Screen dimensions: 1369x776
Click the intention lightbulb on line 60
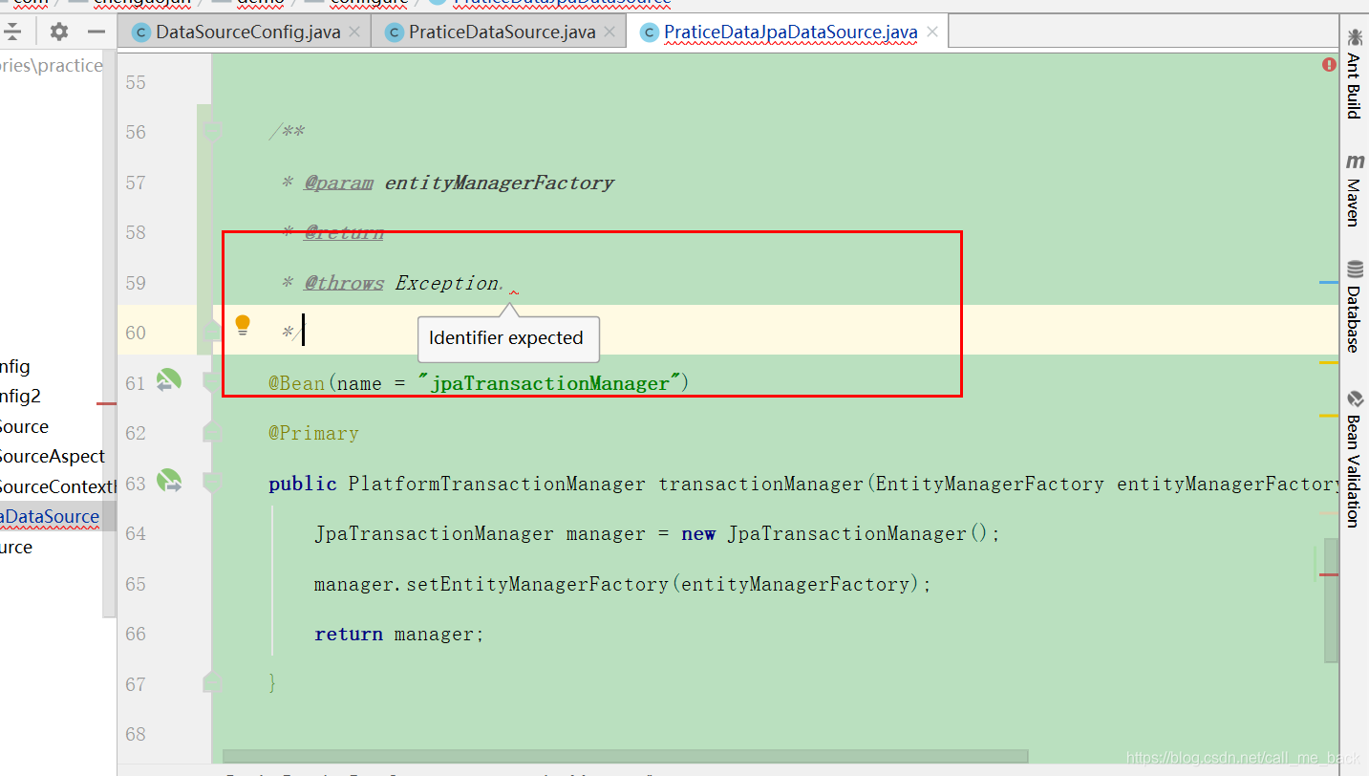point(243,325)
